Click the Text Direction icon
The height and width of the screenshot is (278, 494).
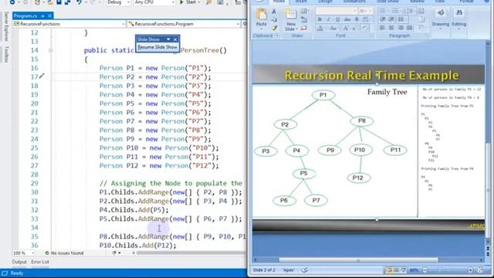(x=421, y=12)
